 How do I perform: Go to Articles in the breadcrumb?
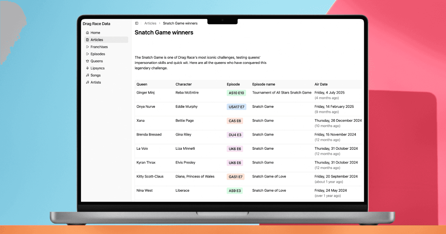coord(150,23)
